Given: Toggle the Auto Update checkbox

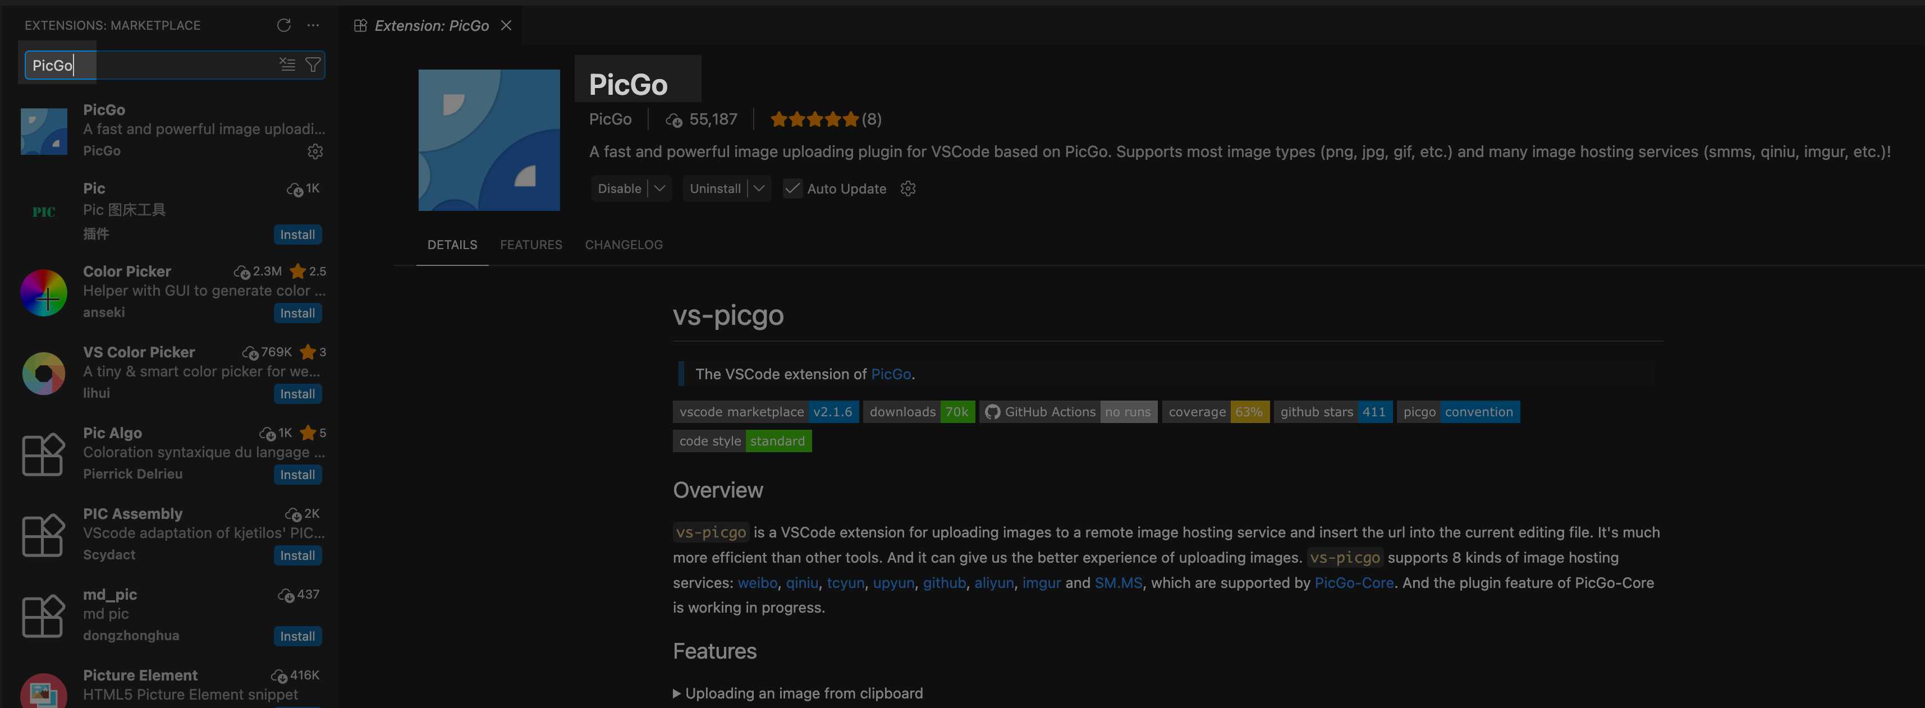Looking at the screenshot, I should pyautogui.click(x=792, y=189).
